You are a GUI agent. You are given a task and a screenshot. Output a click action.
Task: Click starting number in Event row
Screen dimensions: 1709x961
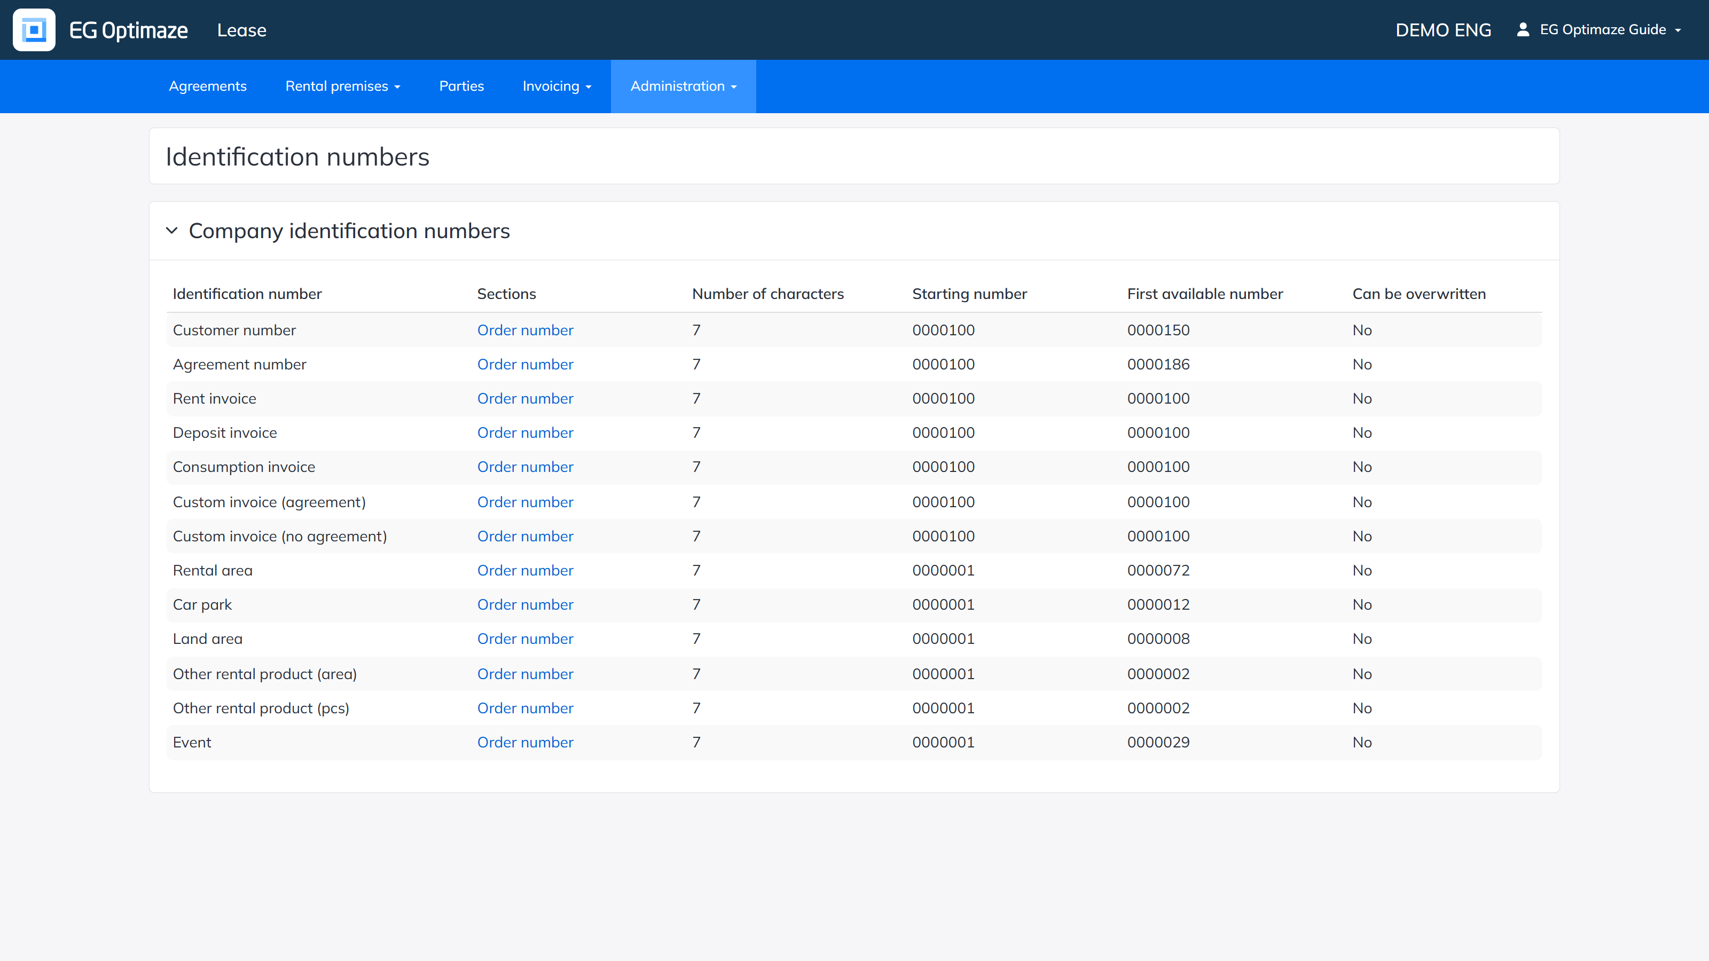pyautogui.click(x=943, y=742)
